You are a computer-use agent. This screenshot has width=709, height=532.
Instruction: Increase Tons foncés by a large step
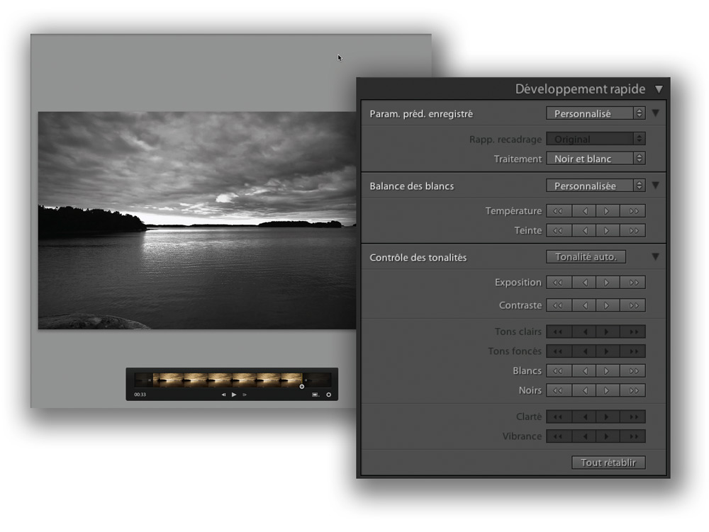pyautogui.click(x=632, y=351)
